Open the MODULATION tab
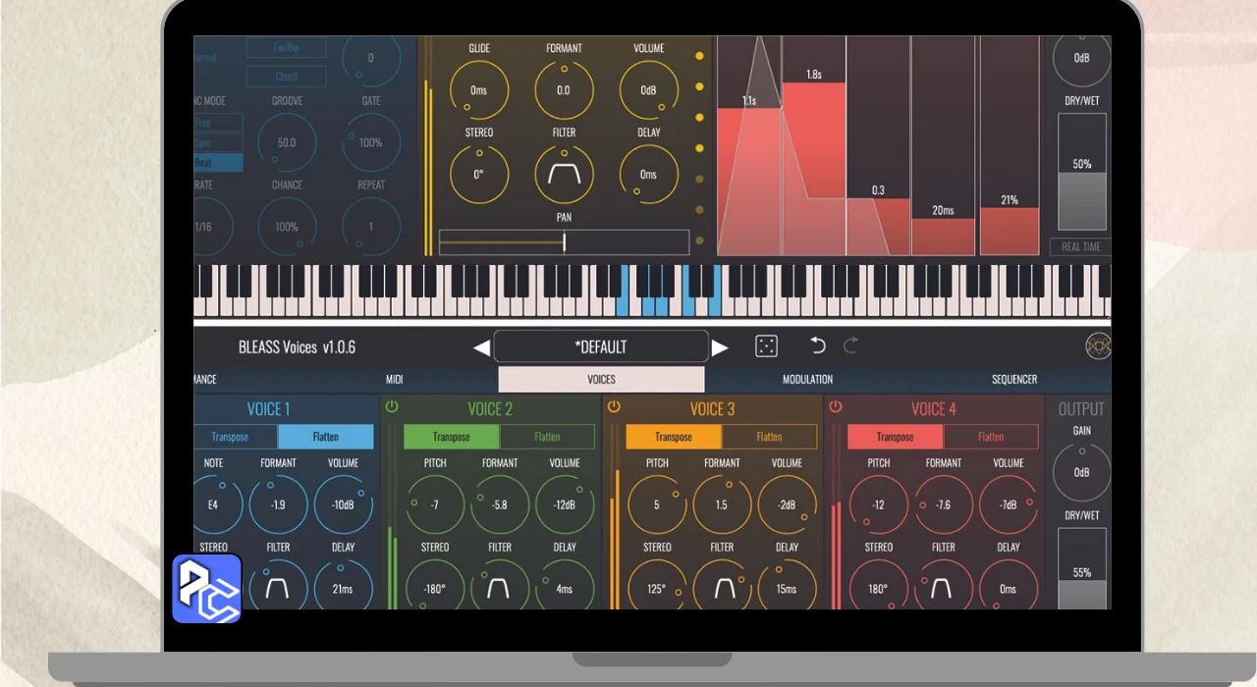This screenshot has width=1257, height=687. pyautogui.click(x=807, y=380)
